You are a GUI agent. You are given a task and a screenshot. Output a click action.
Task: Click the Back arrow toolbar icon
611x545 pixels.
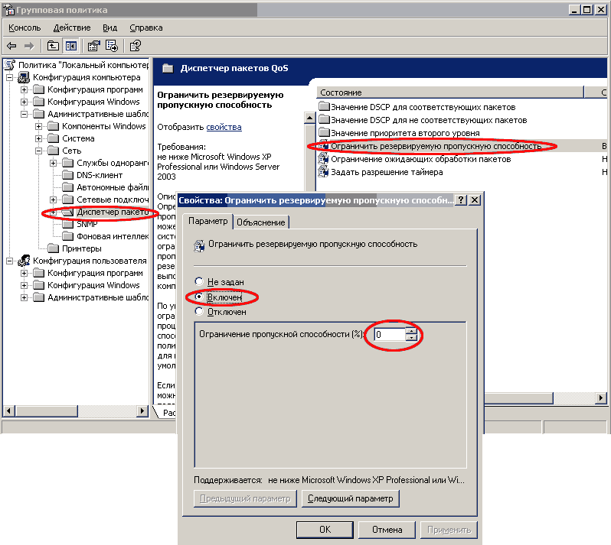[11, 46]
